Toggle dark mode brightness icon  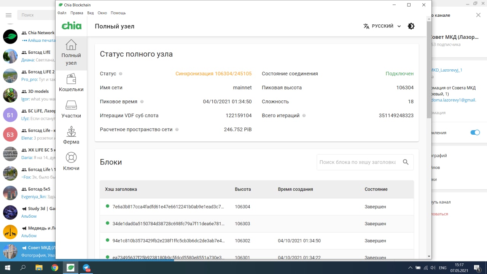411,26
